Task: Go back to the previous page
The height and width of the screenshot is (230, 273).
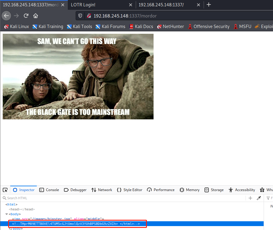Action: click(6, 16)
